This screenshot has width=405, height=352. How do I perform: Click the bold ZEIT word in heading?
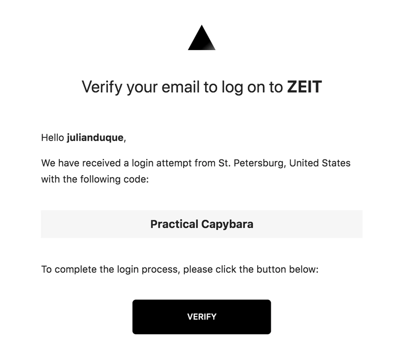(305, 87)
